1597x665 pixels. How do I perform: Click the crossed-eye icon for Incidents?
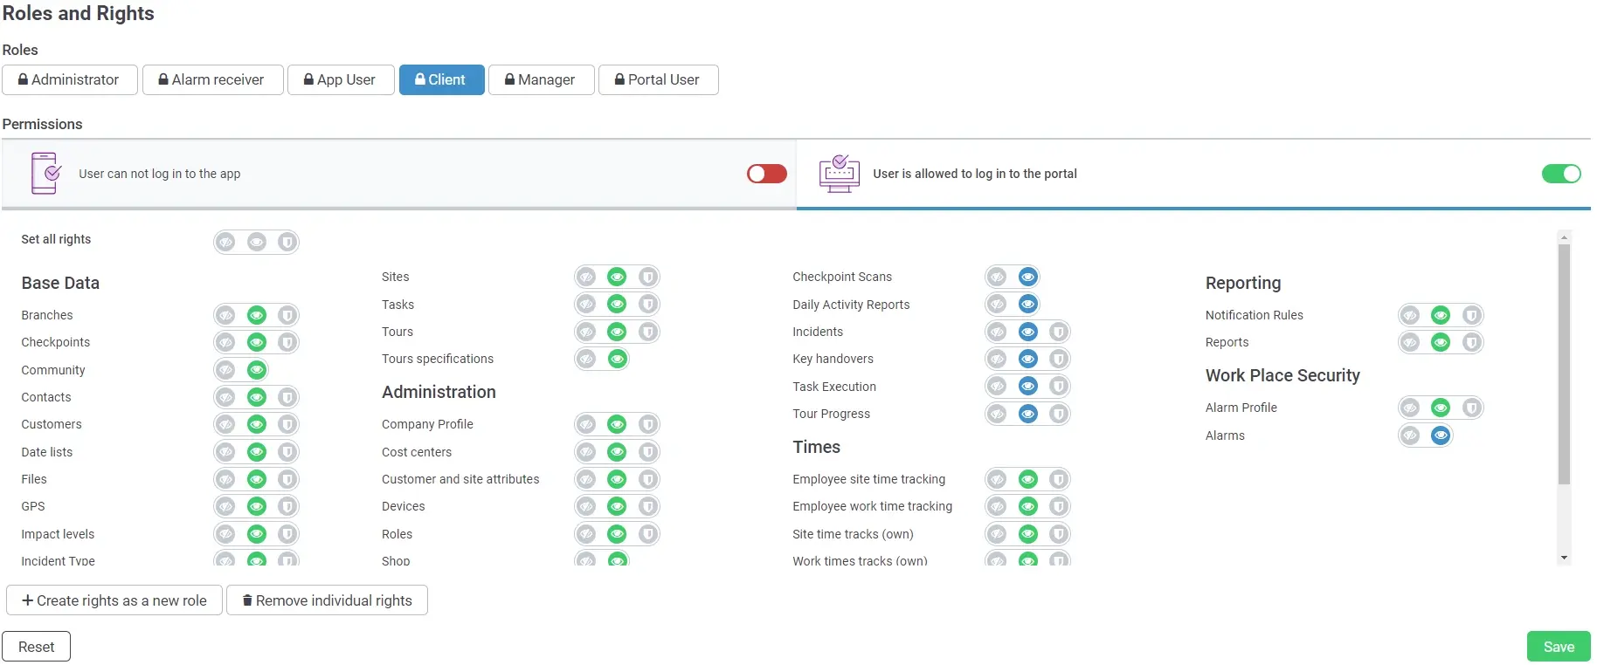click(x=997, y=332)
